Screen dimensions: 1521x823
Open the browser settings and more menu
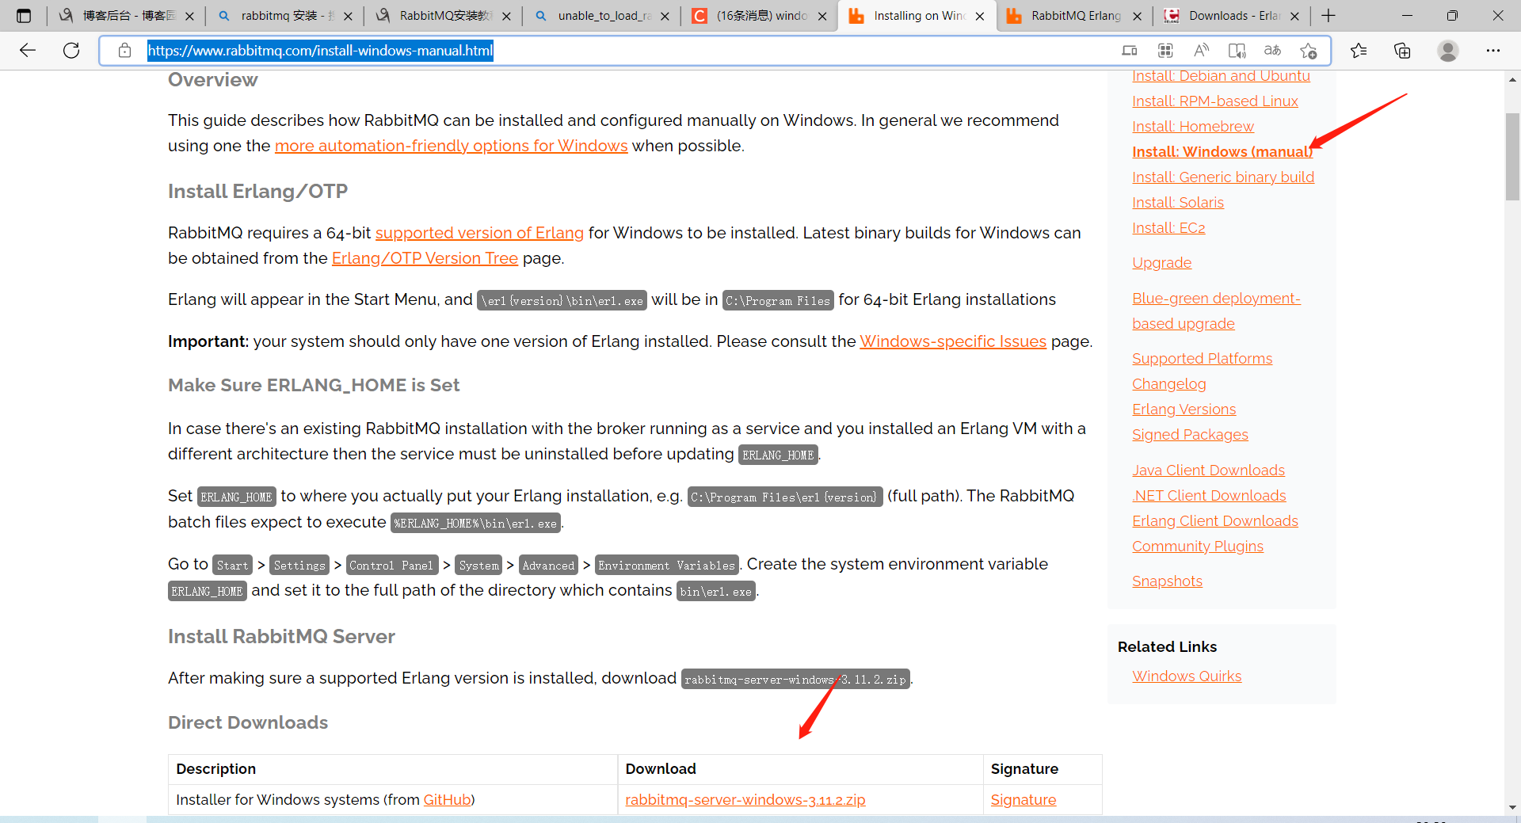[x=1493, y=51]
